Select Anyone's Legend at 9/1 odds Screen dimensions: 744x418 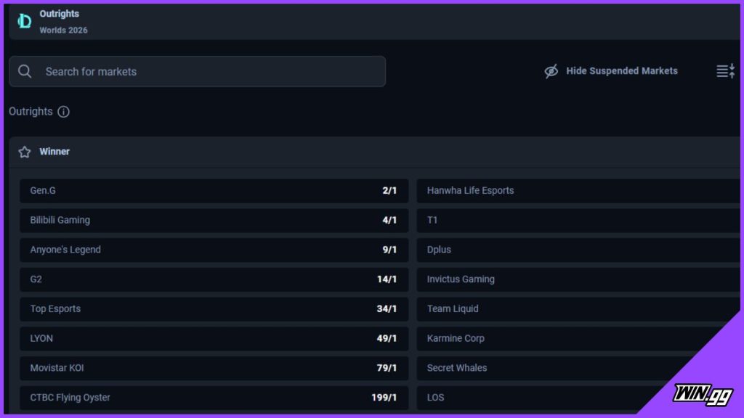pos(214,250)
